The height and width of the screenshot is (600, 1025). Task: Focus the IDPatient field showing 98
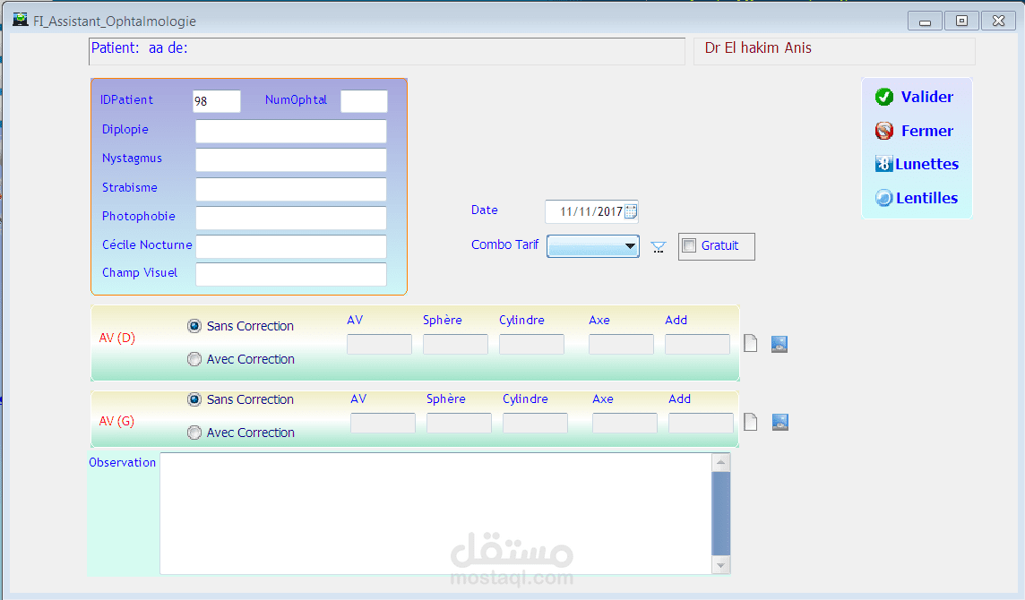[x=216, y=101]
